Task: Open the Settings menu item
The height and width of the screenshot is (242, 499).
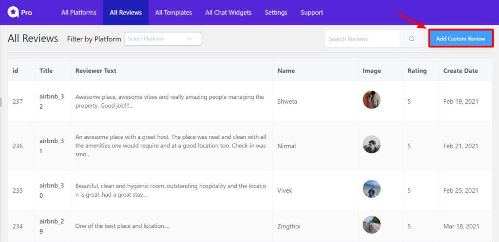Action: coord(276,13)
